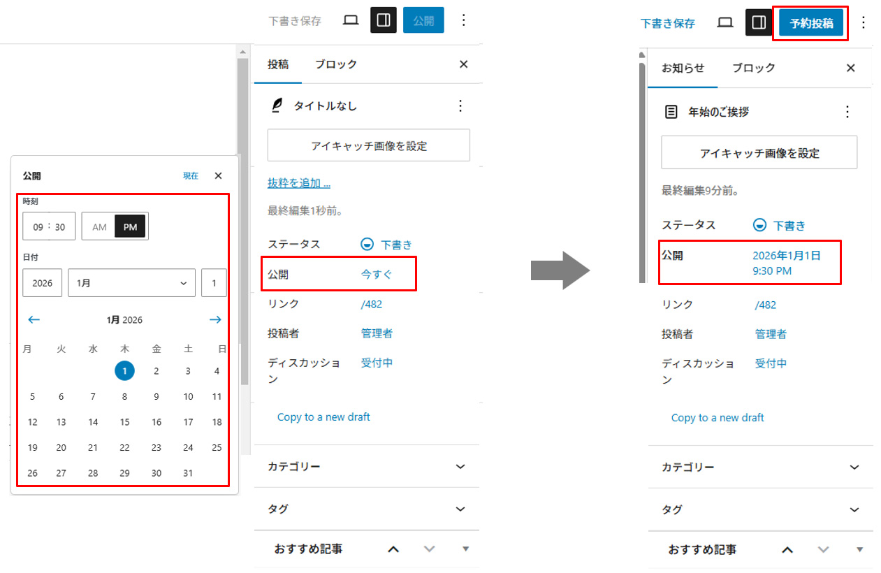Go to the next month in calendar

tap(215, 320)
